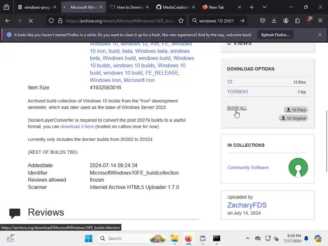This screenshot has height=246, width=328.
Task: Click Item Size value 41932563016
Action: click(x=105, y=87)
